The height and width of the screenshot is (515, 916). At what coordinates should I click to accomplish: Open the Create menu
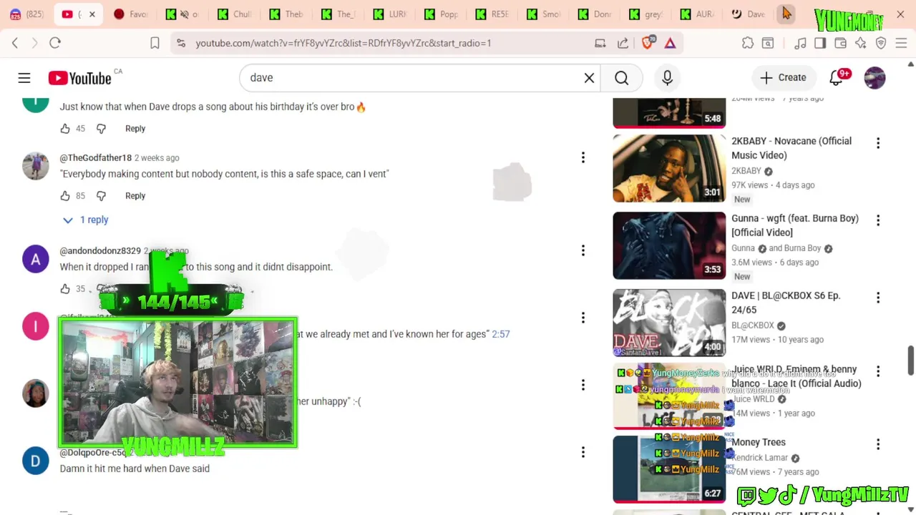click(783, 77)
